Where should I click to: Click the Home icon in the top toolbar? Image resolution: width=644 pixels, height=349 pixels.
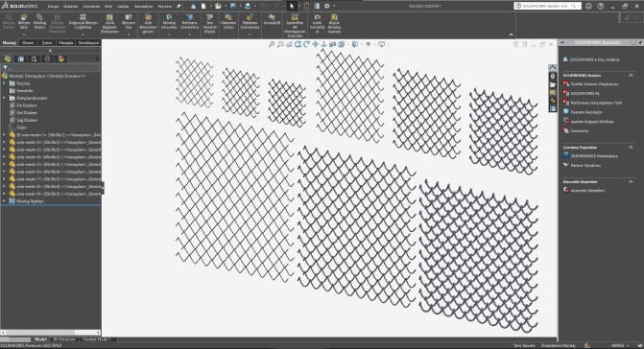[x=193, y=6]
